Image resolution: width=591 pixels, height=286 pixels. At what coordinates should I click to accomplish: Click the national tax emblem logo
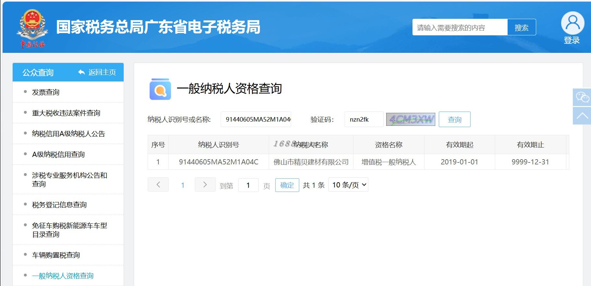[x=32, y=29]
